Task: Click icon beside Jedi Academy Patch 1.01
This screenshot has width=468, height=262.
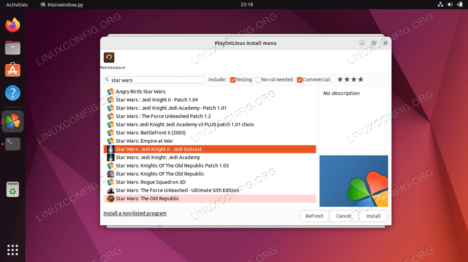Action: click(110, 108)
